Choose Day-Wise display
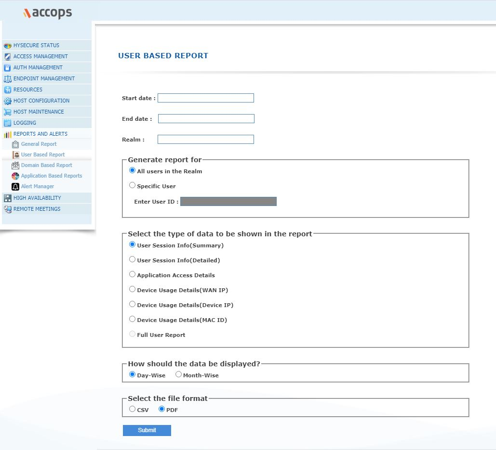The height and width of the screenshot is (450, 496). [132, 374]
